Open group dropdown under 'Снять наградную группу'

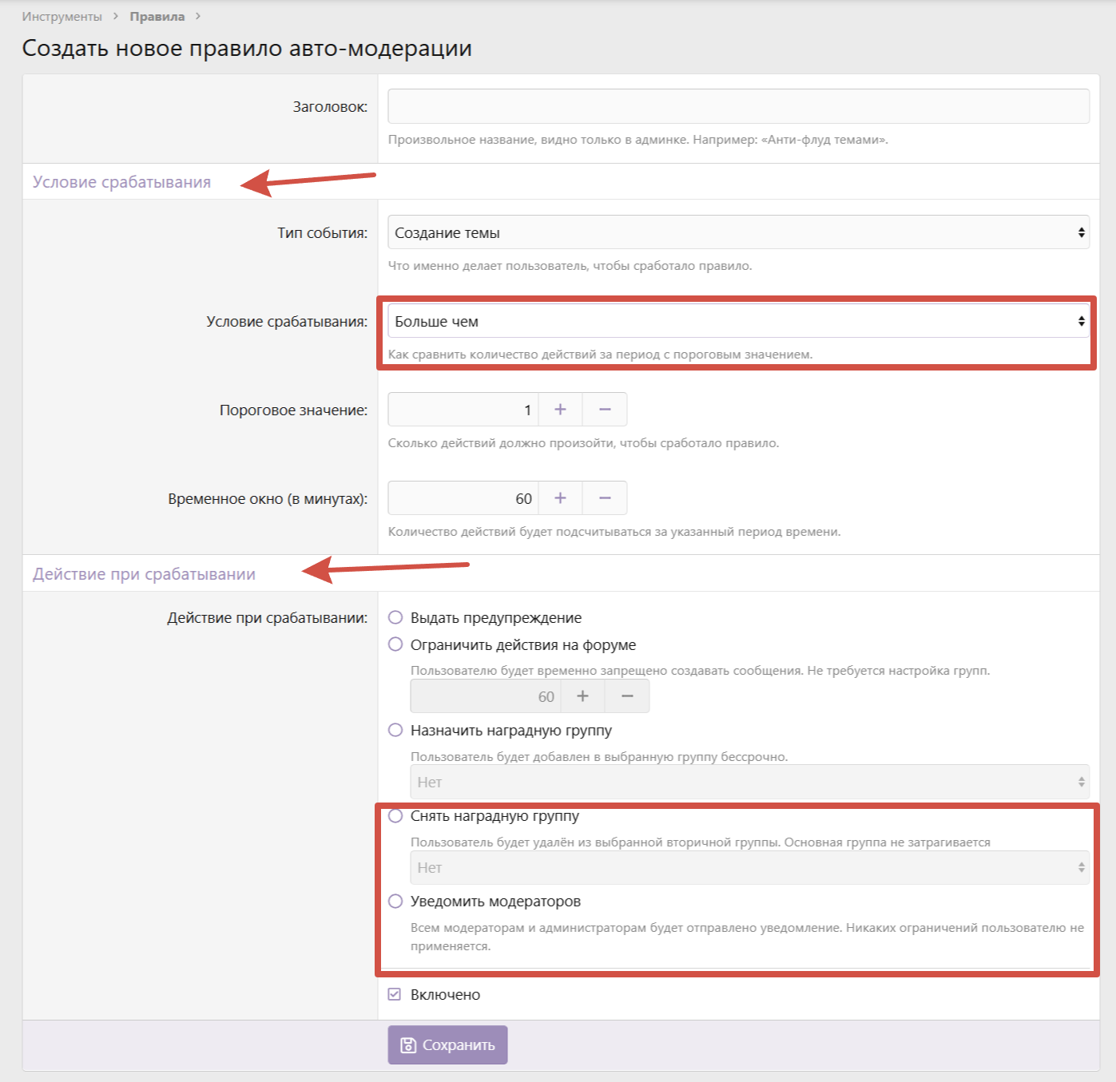click(x=750, y=867)
